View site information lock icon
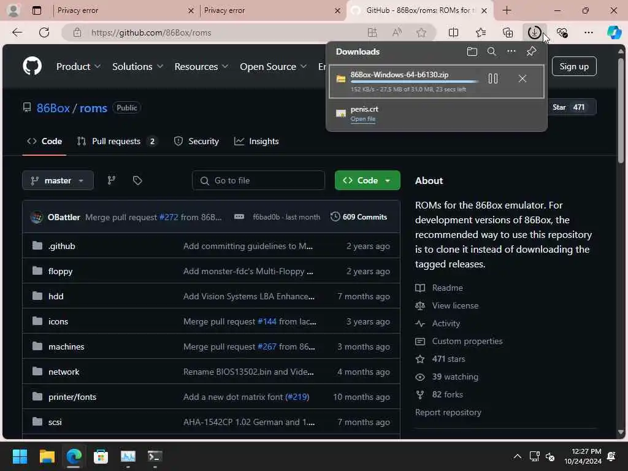The width and height of the screenshot is (628, 471). (77, 33)
